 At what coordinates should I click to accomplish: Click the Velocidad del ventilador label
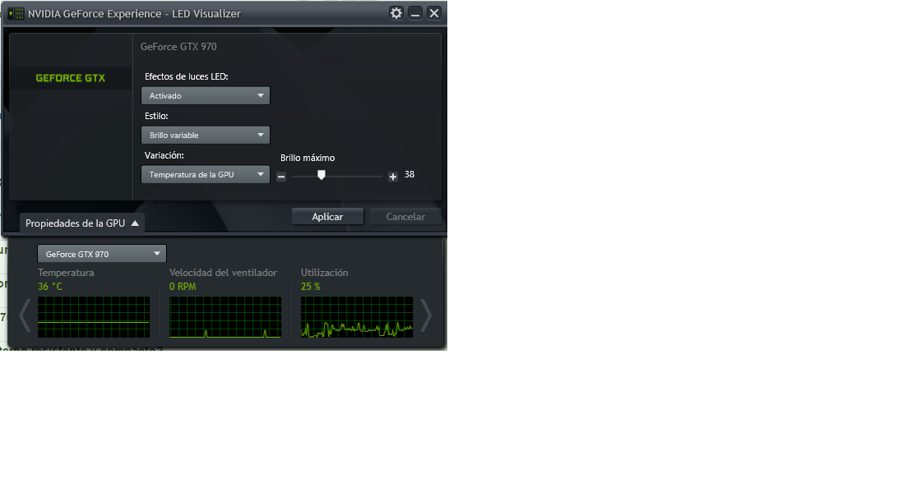coord(224,273)
